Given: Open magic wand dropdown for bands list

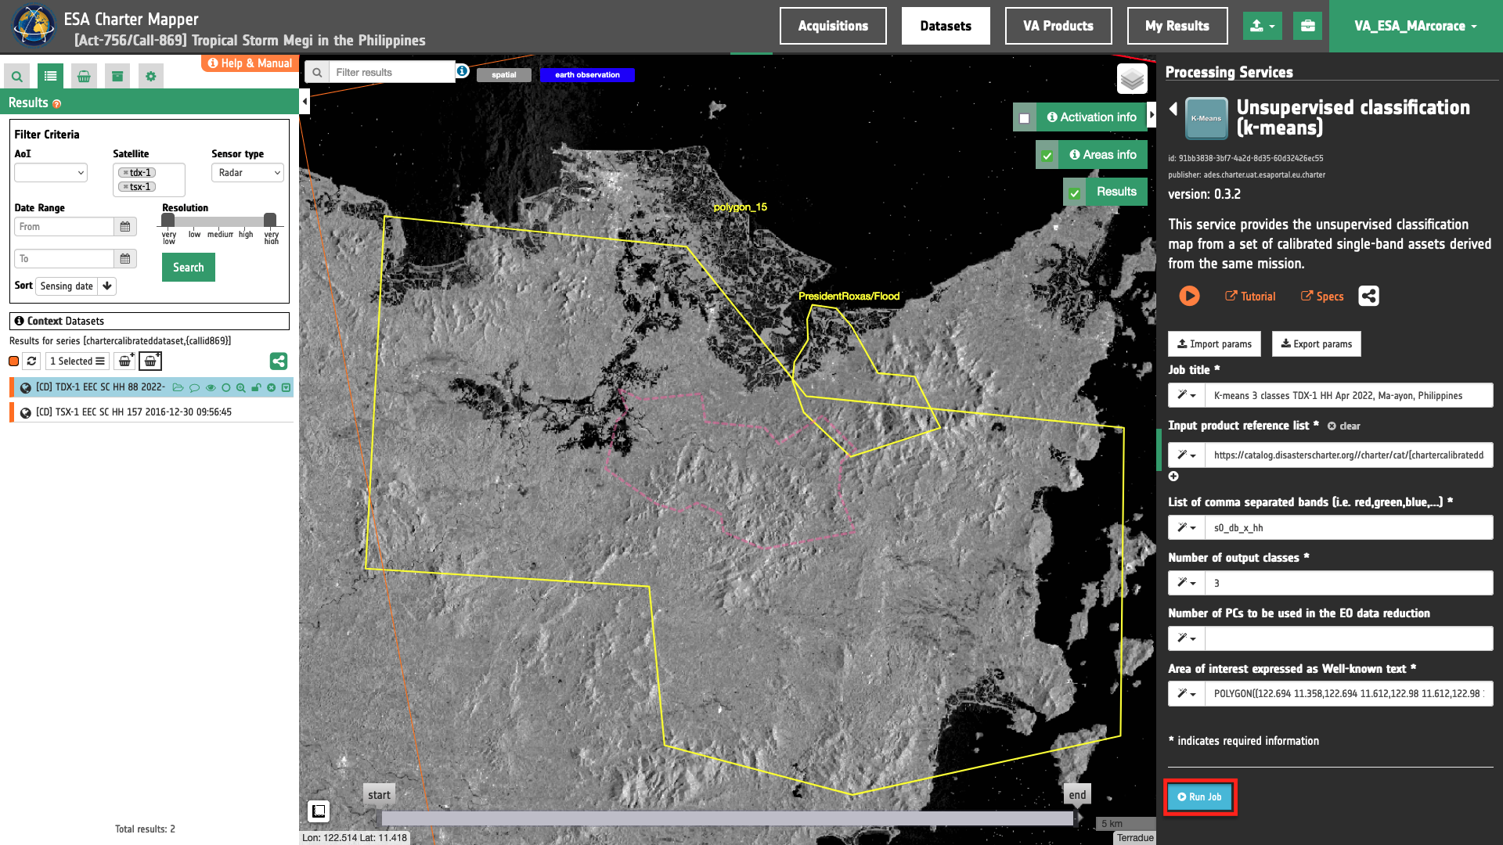Looking at the screenshot, I should pos(1186,527).
